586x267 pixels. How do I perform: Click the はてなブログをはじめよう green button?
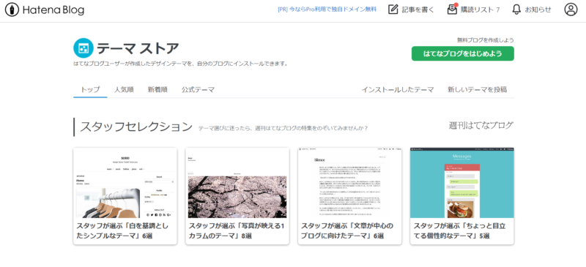pos(463,53)
